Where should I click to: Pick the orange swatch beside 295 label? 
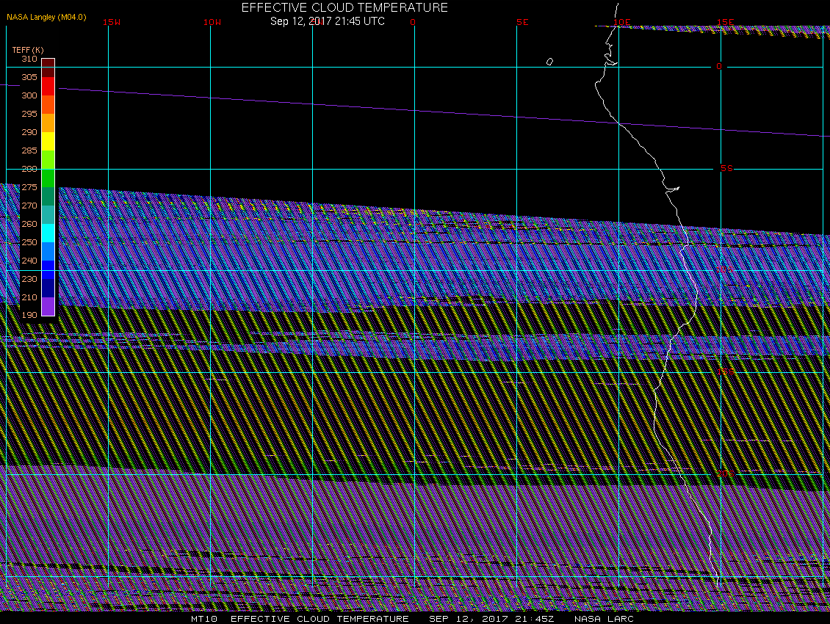point(48,123)
